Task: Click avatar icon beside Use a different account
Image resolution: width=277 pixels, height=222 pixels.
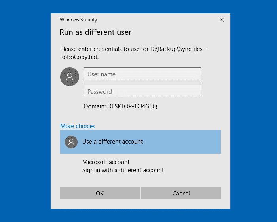Action: coord(71,142)
